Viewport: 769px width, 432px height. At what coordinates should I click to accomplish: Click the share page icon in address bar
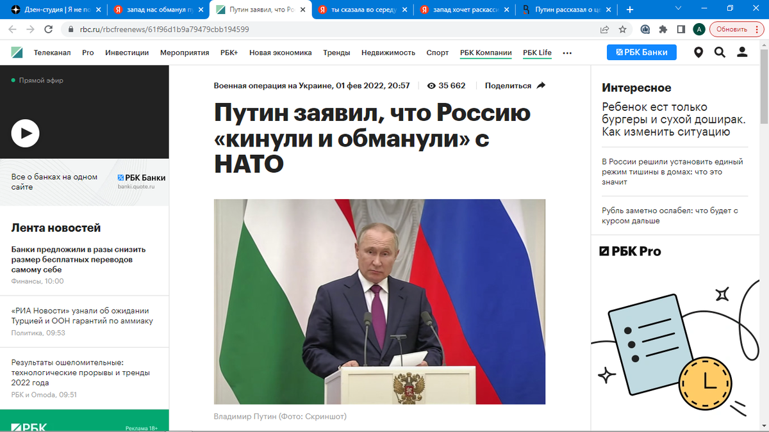click(604, 29)
